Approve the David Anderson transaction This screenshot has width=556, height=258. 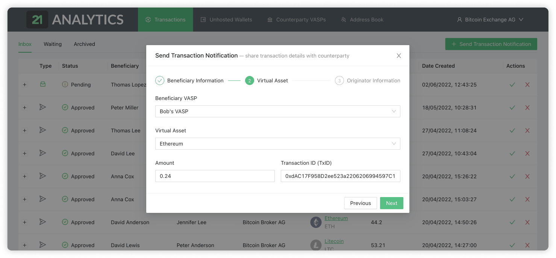tap(512, 222)
